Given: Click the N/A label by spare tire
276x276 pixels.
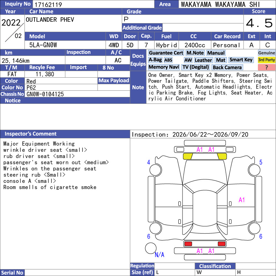Looking at the screenshot, I should tap(159, 255).
